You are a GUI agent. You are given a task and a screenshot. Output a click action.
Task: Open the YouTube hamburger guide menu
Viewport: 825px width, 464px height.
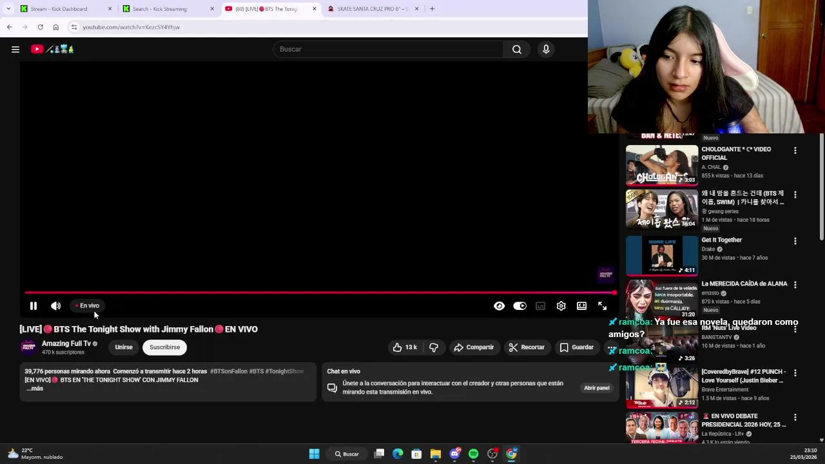[15, 49]
